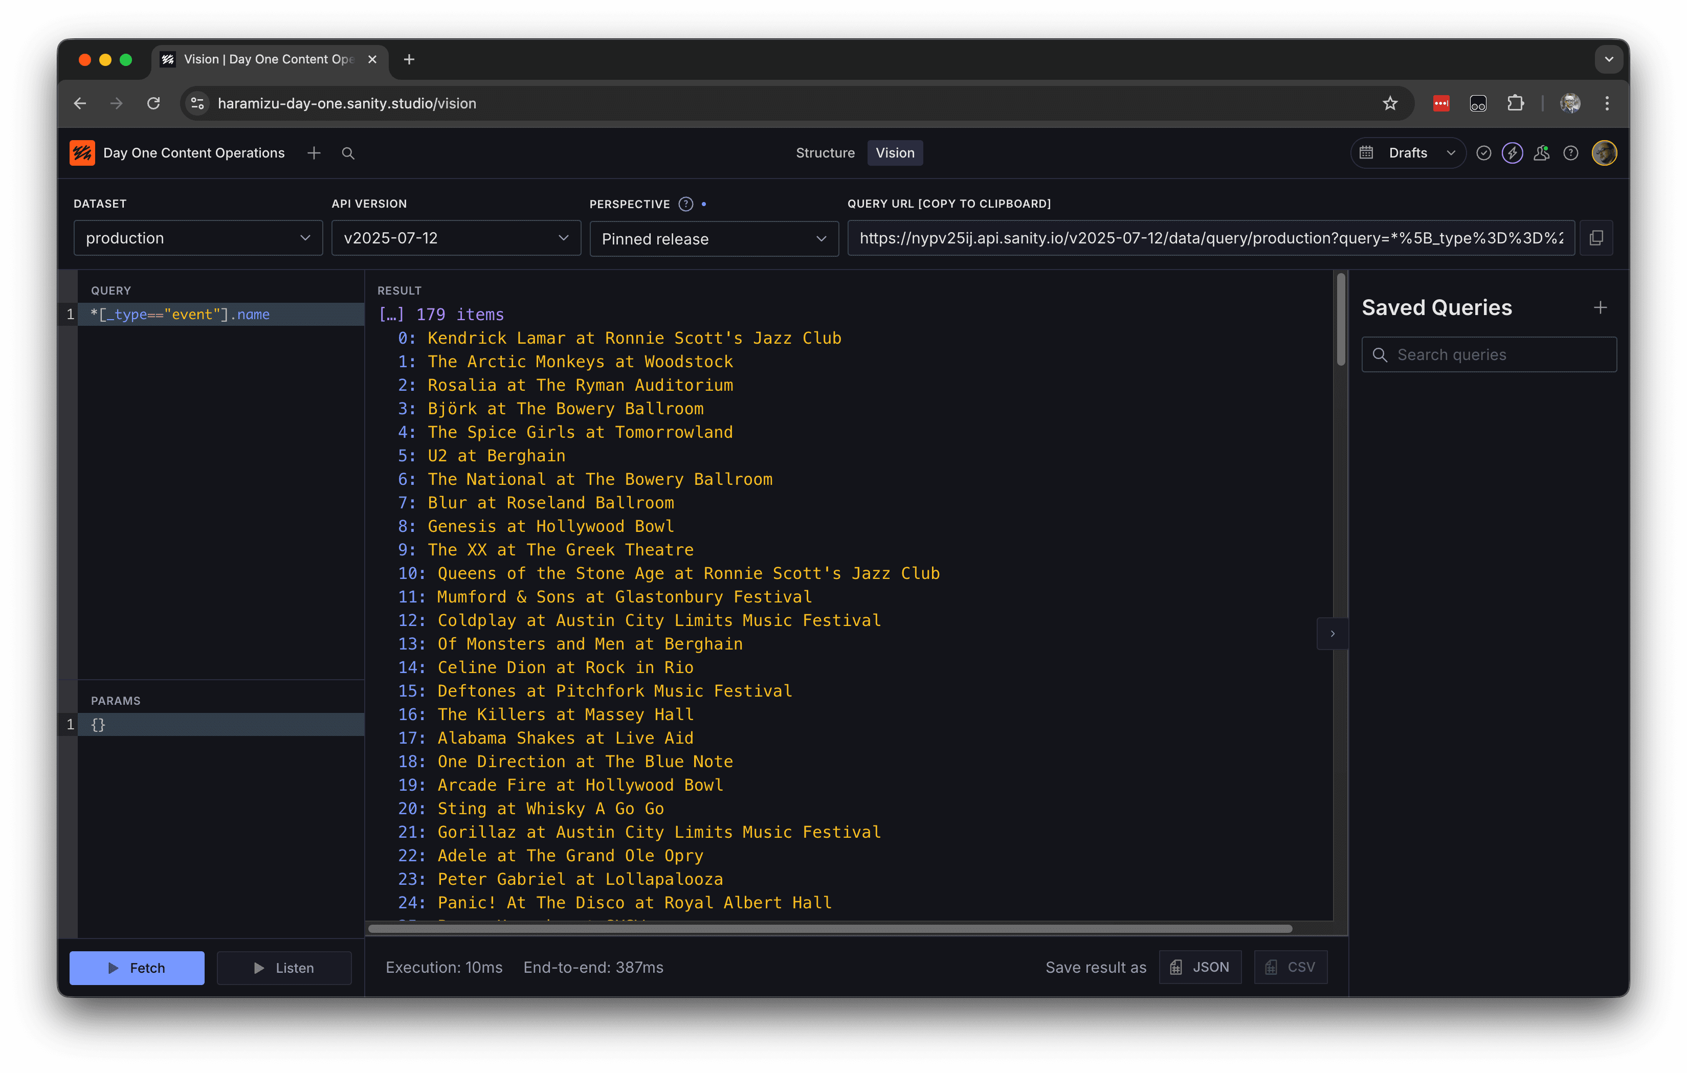Run the query with Fetch button
1687x1073 pixels.
pos(137,967)
